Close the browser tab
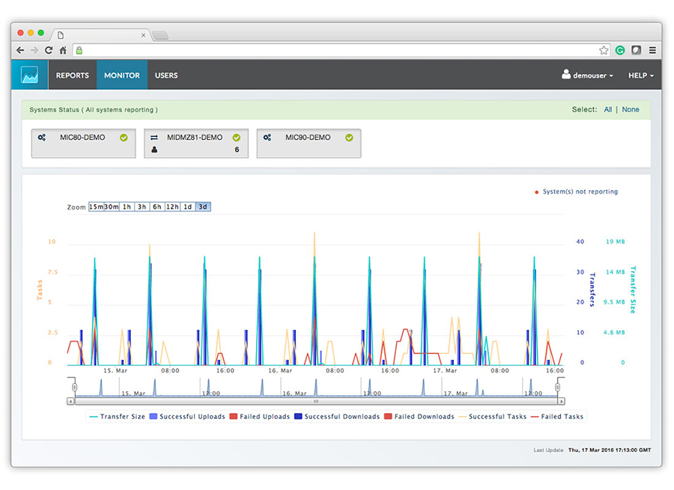 143,35
